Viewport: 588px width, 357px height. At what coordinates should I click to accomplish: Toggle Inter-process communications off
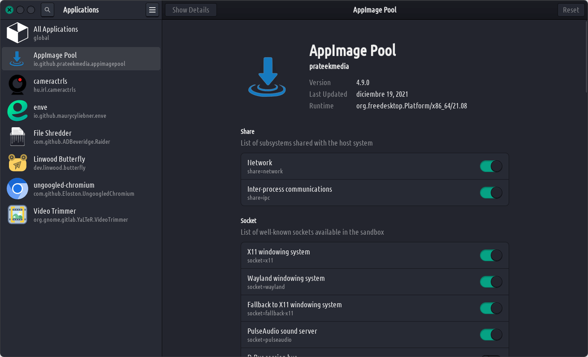click(491, 193)
